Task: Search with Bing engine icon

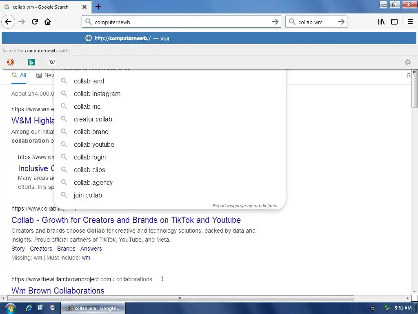Action: click(31, 62)
